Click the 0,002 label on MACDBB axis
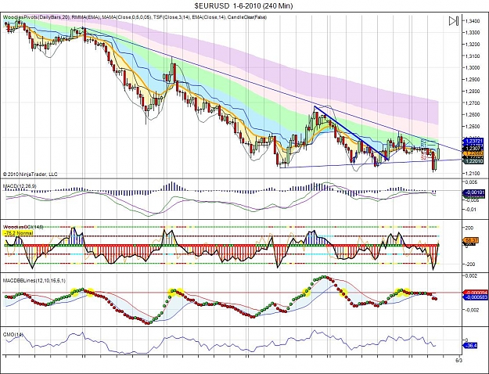 click(471, 275)
